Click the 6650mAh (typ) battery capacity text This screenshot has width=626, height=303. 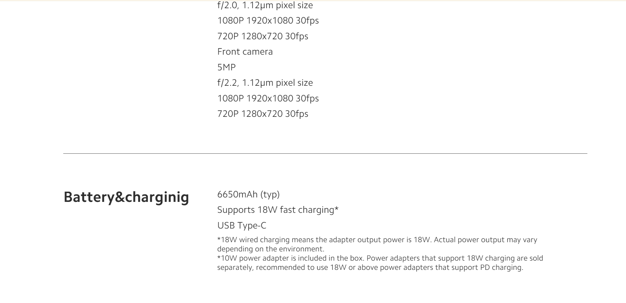(249, 194)
